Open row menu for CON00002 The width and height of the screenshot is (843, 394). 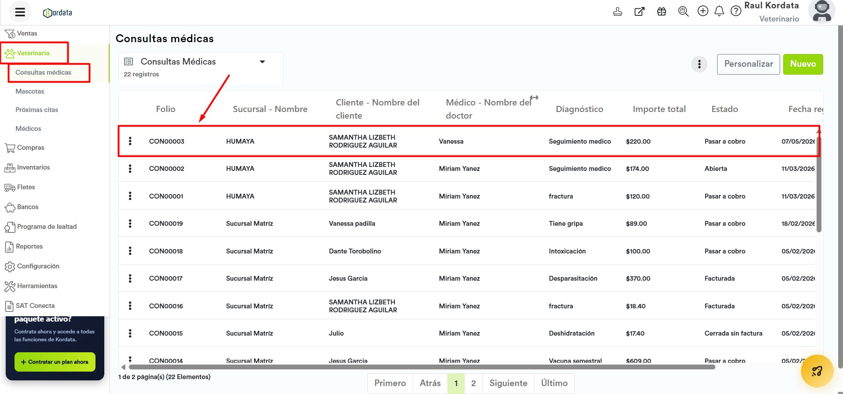[x=130, y=169]
